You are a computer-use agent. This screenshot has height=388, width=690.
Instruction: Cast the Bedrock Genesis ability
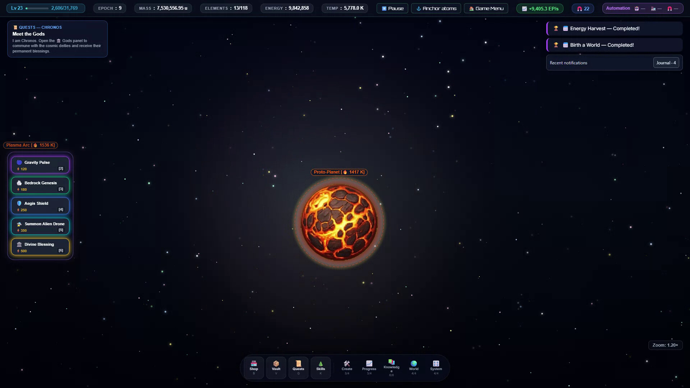(40, 186)
